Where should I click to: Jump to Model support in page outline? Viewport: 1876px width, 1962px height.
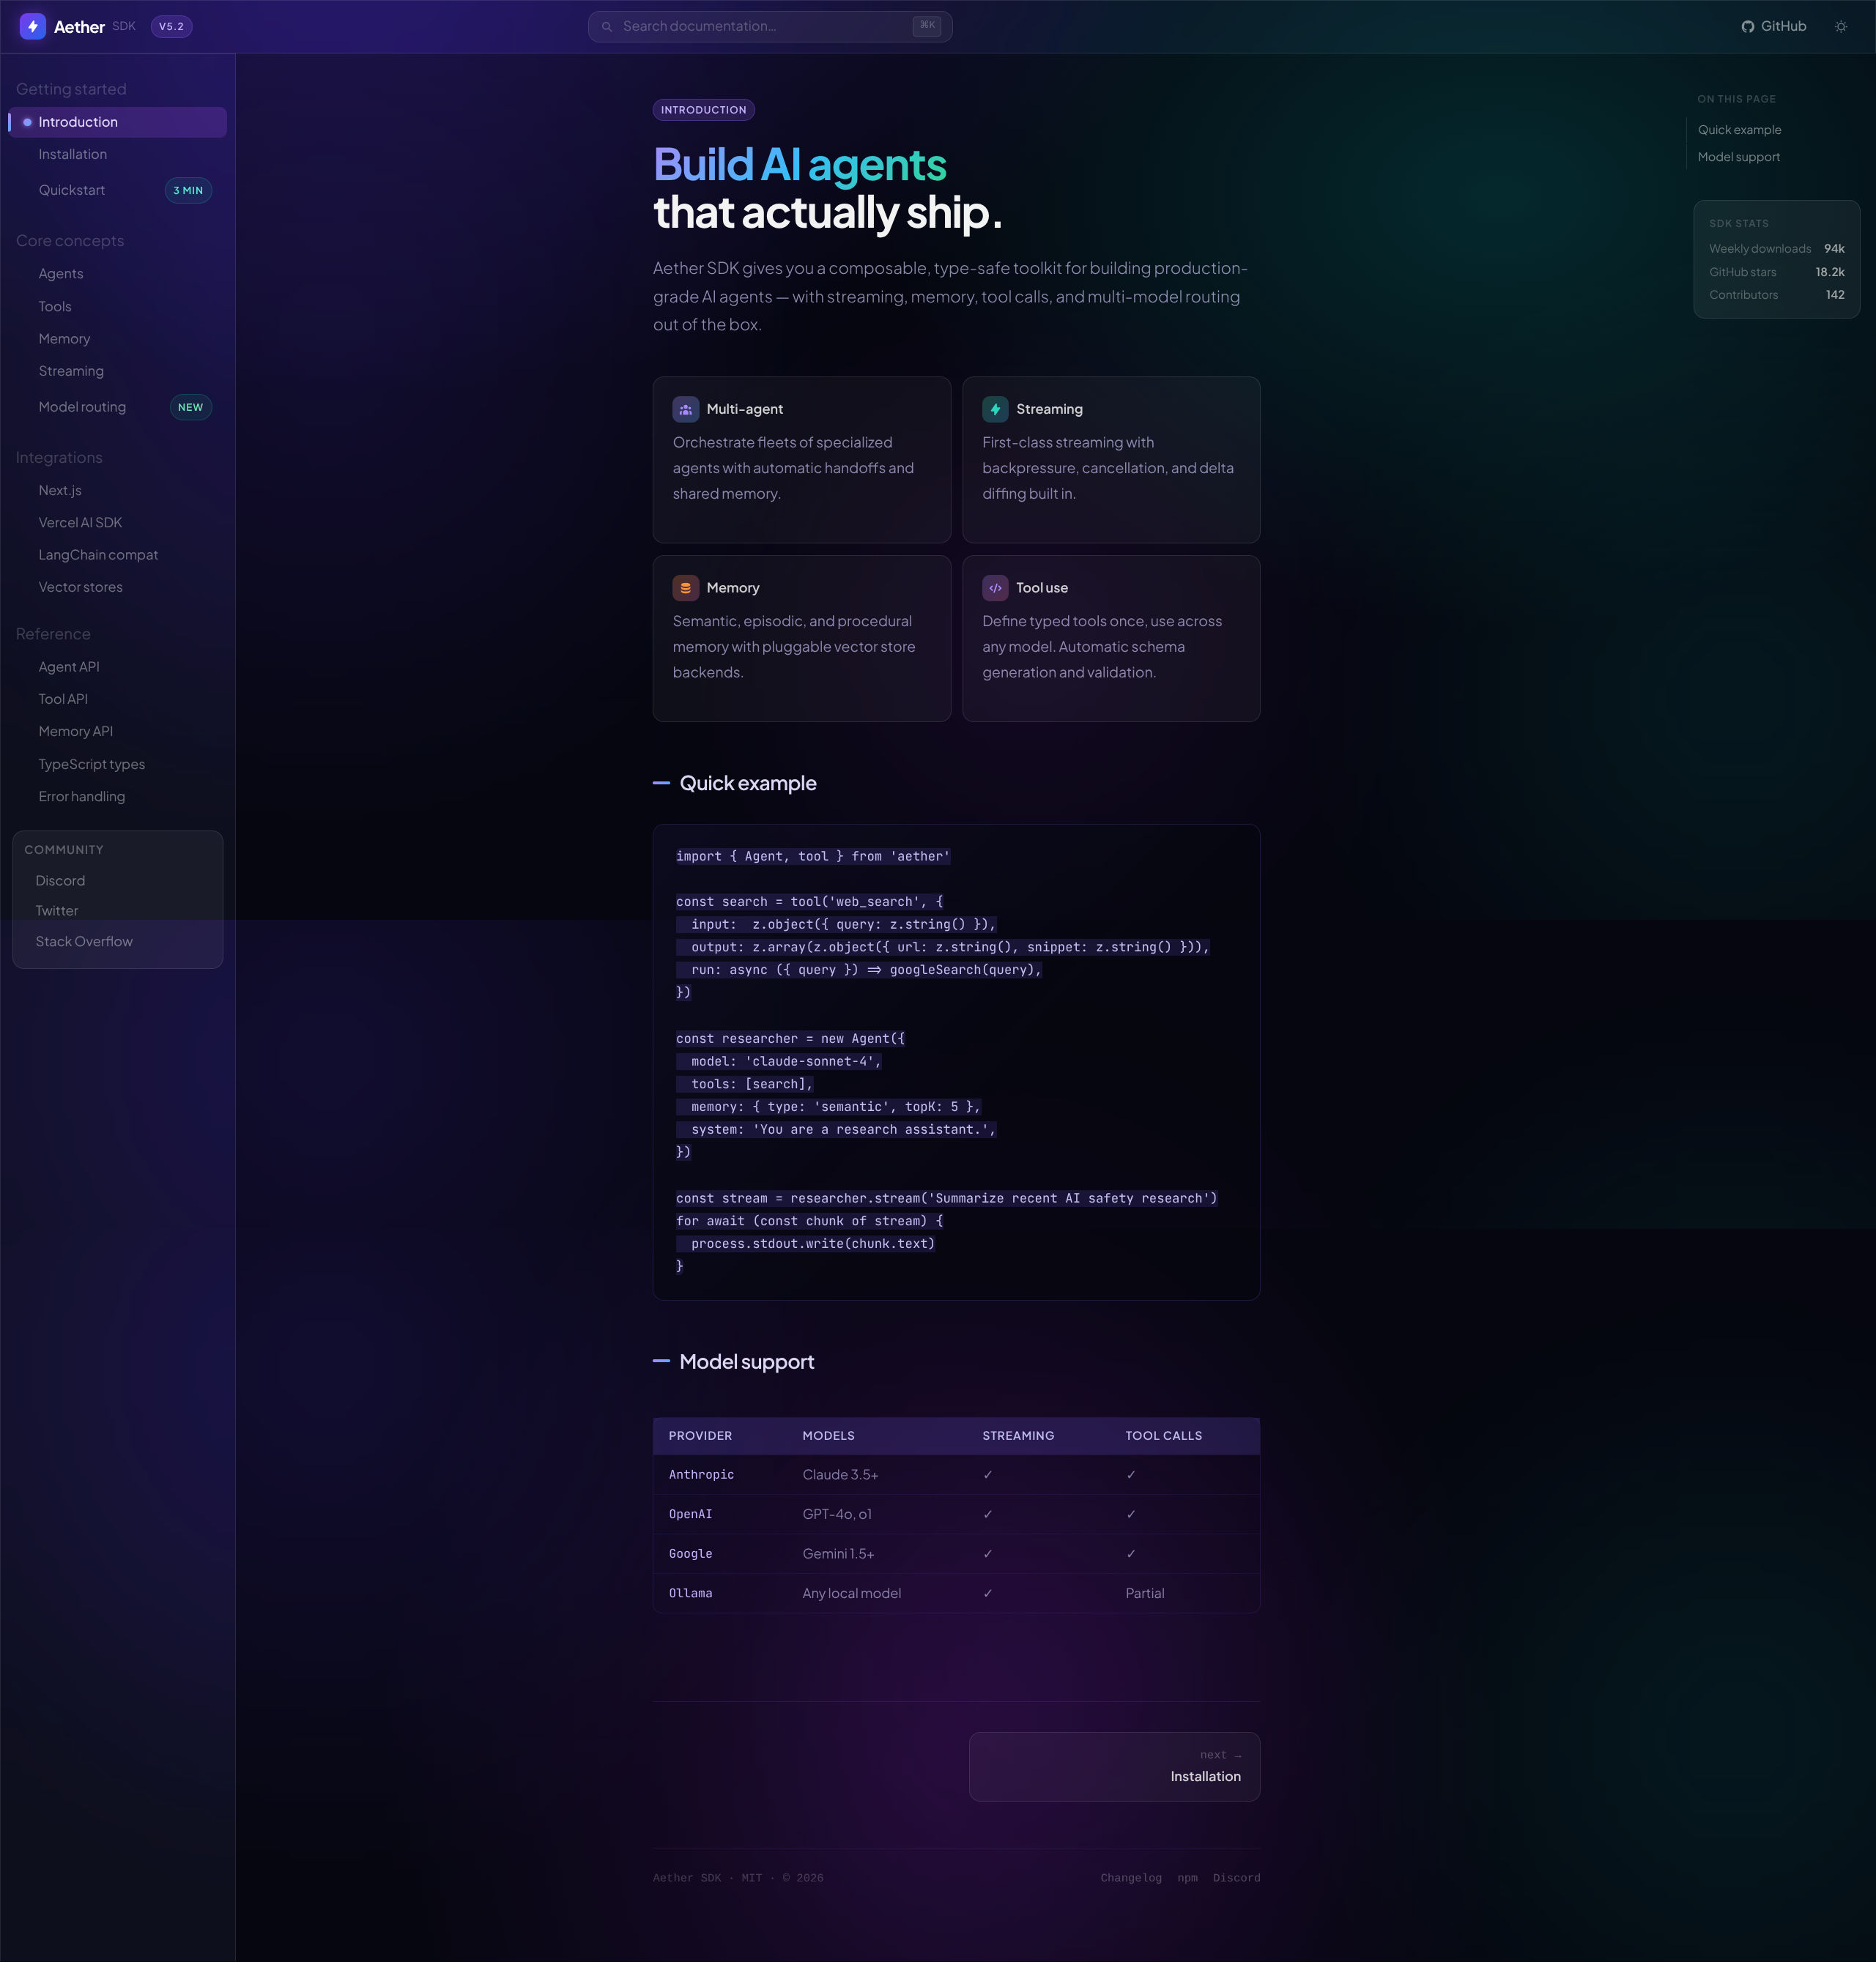click(x=1738, y=157)
